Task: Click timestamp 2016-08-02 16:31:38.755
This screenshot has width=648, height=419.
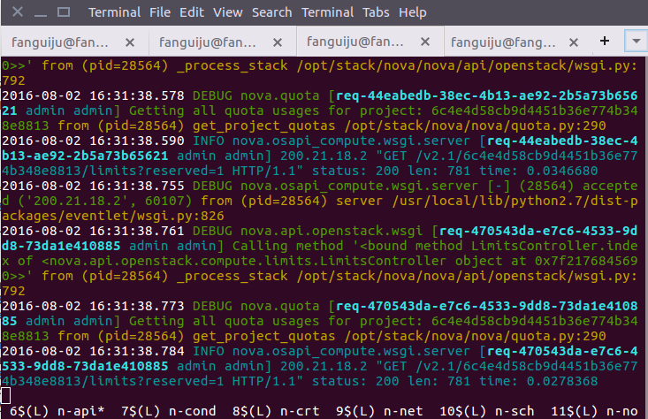Action: (x=93, y=186)
